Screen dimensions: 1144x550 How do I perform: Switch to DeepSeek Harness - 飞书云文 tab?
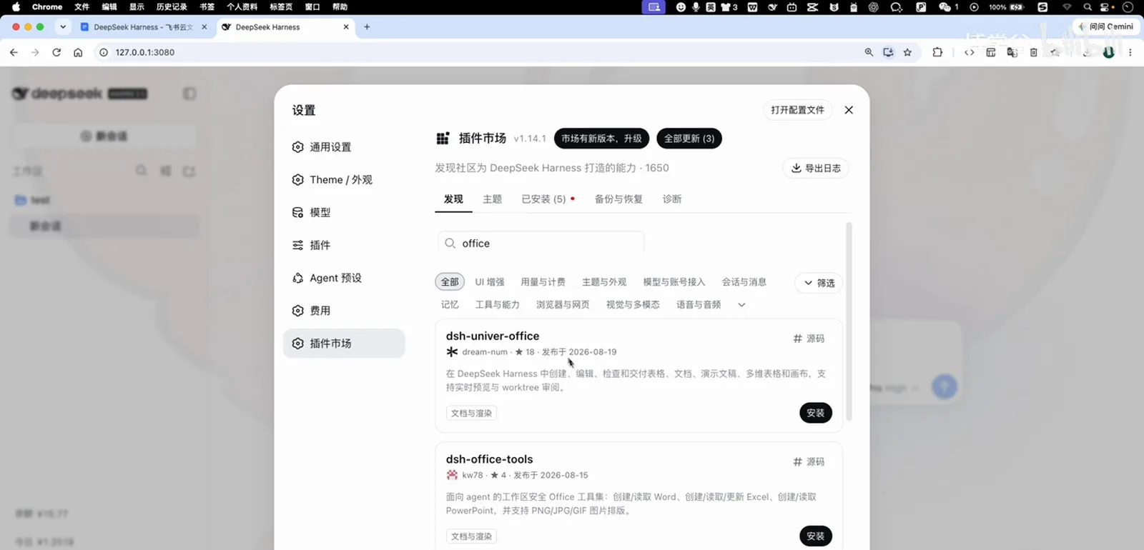click(x=143, y=27)
